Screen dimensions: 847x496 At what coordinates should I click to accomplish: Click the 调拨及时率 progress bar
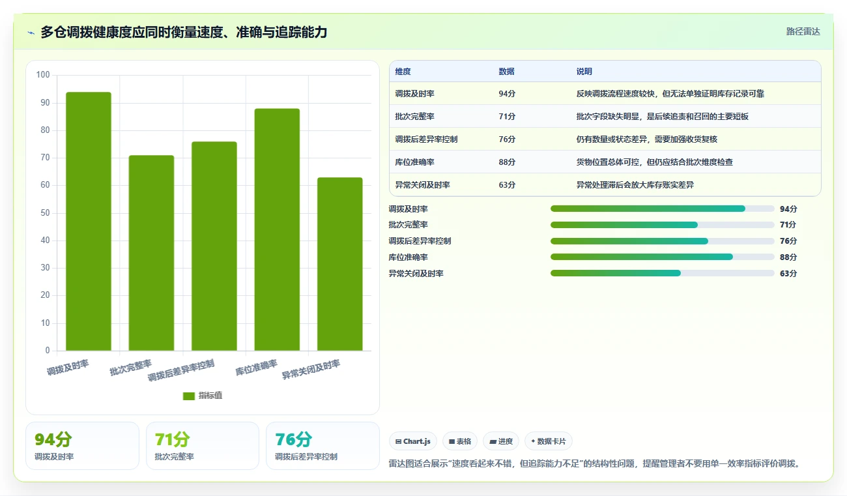click(x=663, y=209)
